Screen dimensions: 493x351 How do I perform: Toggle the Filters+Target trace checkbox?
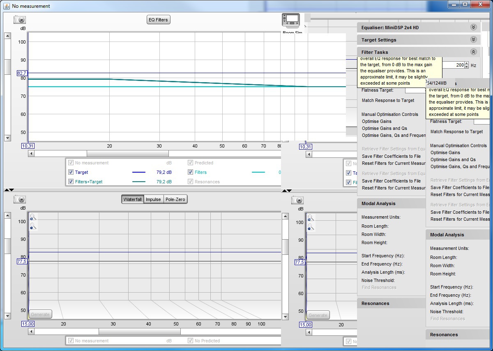pyautogui.click(x=71, y=182)
